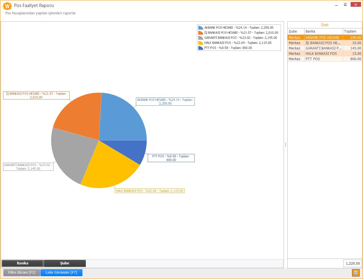
Task: Click the PTT POS chart data label
Action: (171, 158)
